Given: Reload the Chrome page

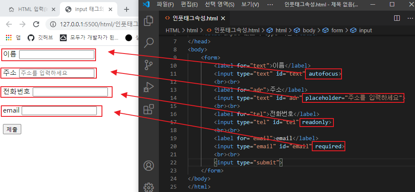Looking at the screenshot, I should click(x=36, y=24).
